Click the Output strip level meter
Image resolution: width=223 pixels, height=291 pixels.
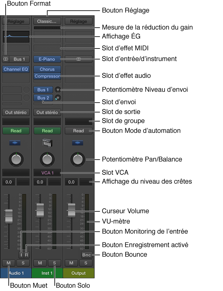click(87, 221)
